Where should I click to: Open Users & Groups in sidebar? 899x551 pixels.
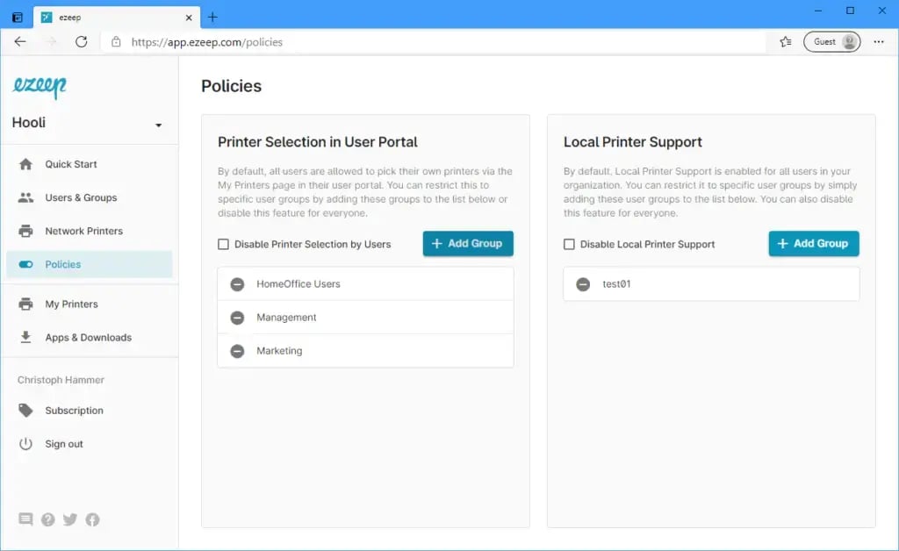(x=81, y=197)
